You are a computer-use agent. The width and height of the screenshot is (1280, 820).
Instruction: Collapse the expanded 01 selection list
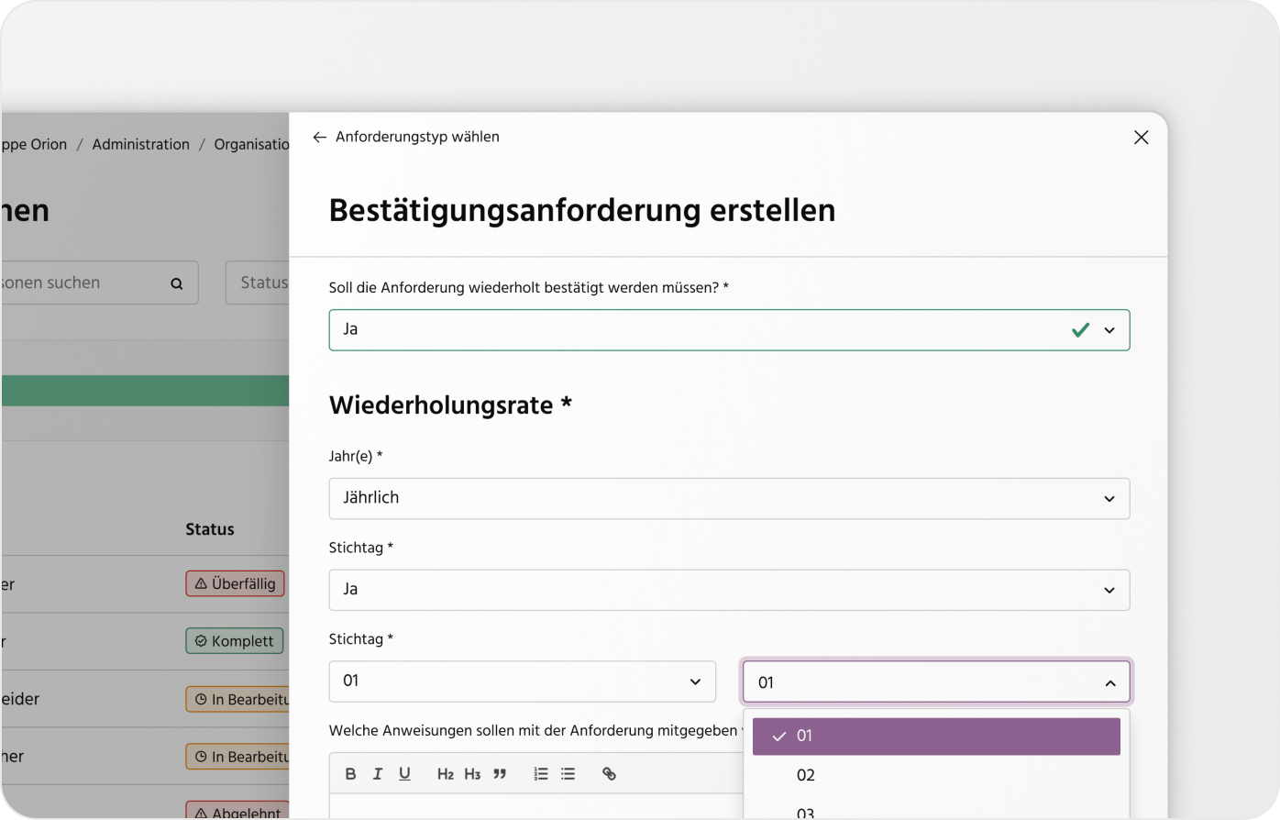[1109, 681]
